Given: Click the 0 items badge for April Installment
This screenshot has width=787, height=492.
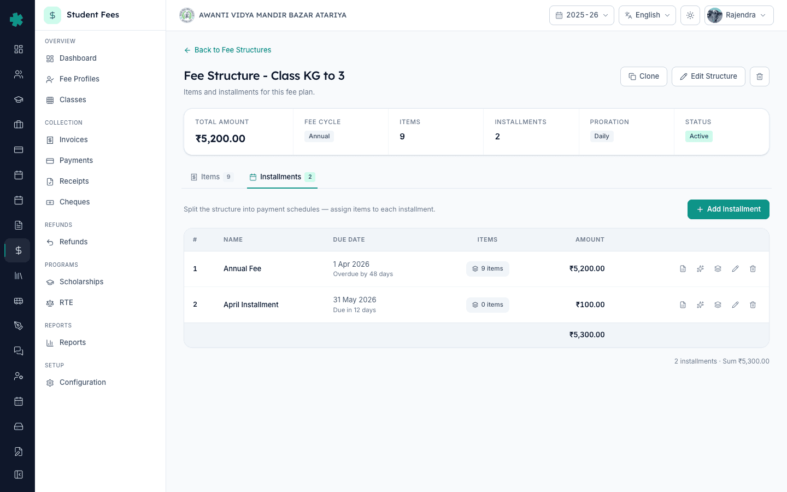Looking at the screenshot, I should pos(488,305).
